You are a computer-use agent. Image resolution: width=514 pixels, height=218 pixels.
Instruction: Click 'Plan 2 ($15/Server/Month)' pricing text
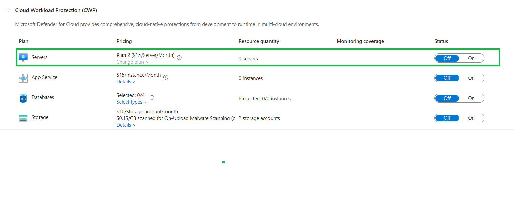[x=146, y=55]
